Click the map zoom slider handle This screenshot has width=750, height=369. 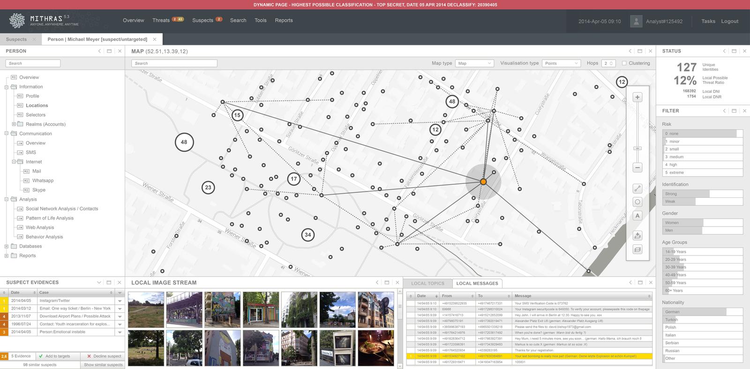[637, 148]
